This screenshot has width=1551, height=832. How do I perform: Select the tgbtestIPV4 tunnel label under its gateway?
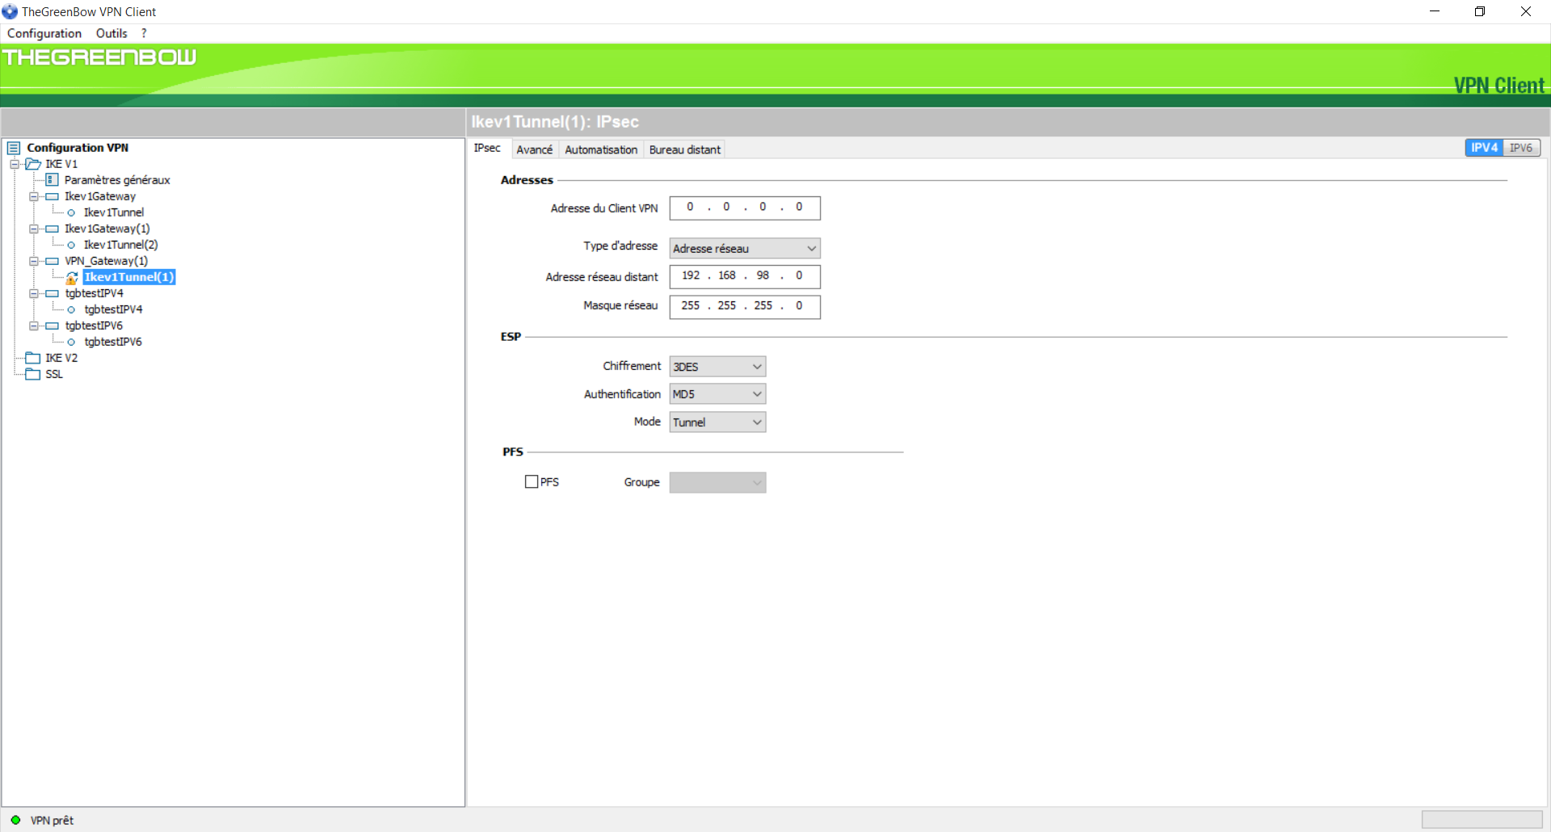coord(113,309)
